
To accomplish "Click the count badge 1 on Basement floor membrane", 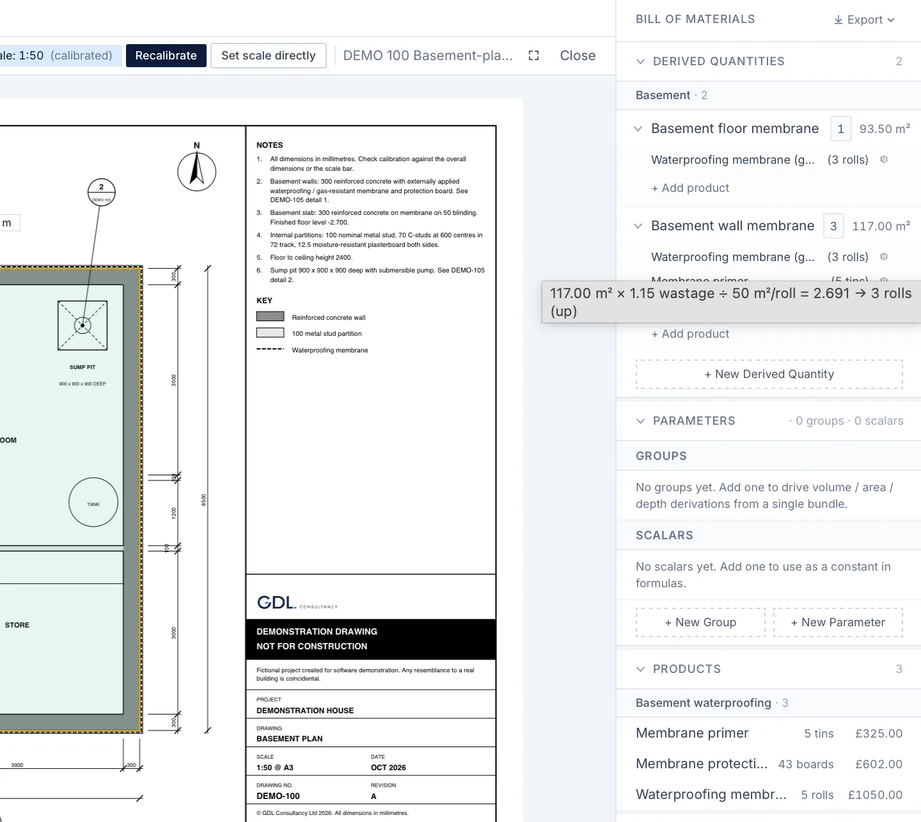I will point(840,129).
